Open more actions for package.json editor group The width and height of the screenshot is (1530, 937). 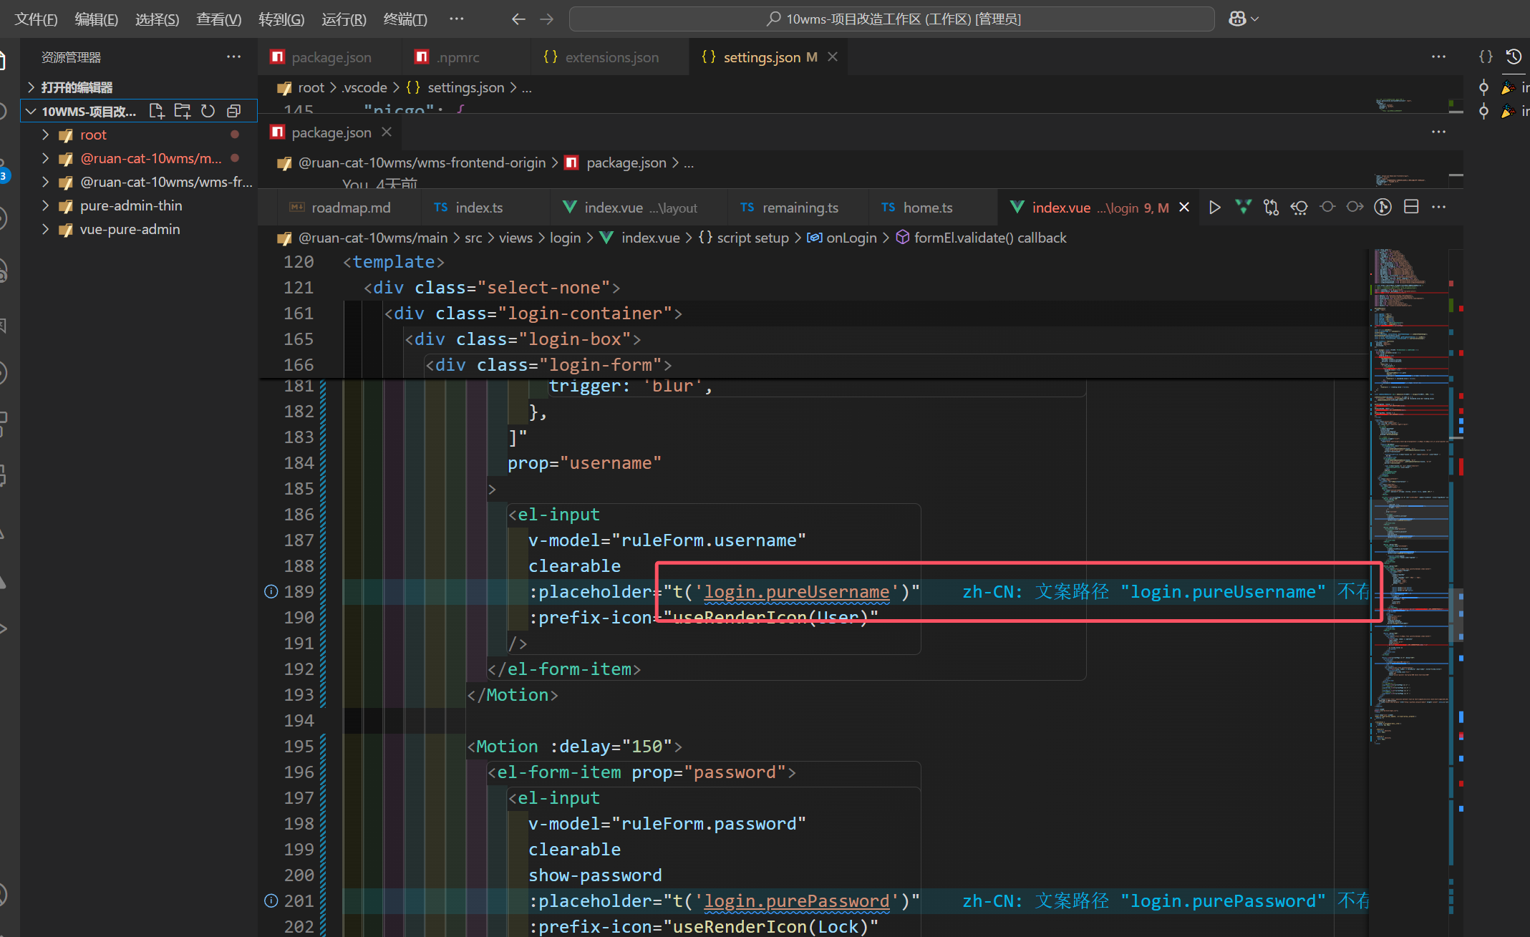1439,132
